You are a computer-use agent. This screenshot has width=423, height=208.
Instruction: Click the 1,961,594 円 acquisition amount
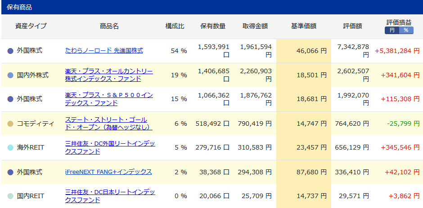tap(256, 51)
